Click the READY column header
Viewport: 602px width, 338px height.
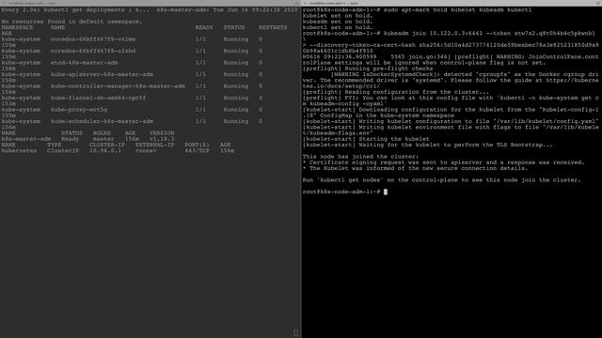(x=204, y=27)
